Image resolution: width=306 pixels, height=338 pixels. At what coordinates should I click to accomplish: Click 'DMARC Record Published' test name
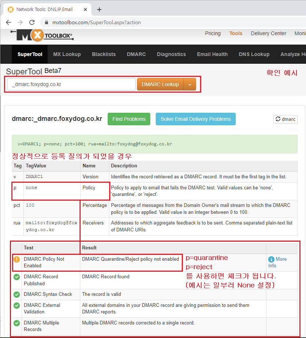pos(41,280)
